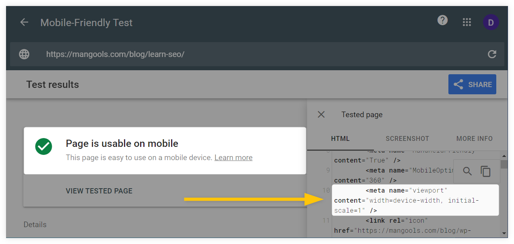Close the Tested page panel with the X
514x244 pixels.
coord(321,114)
